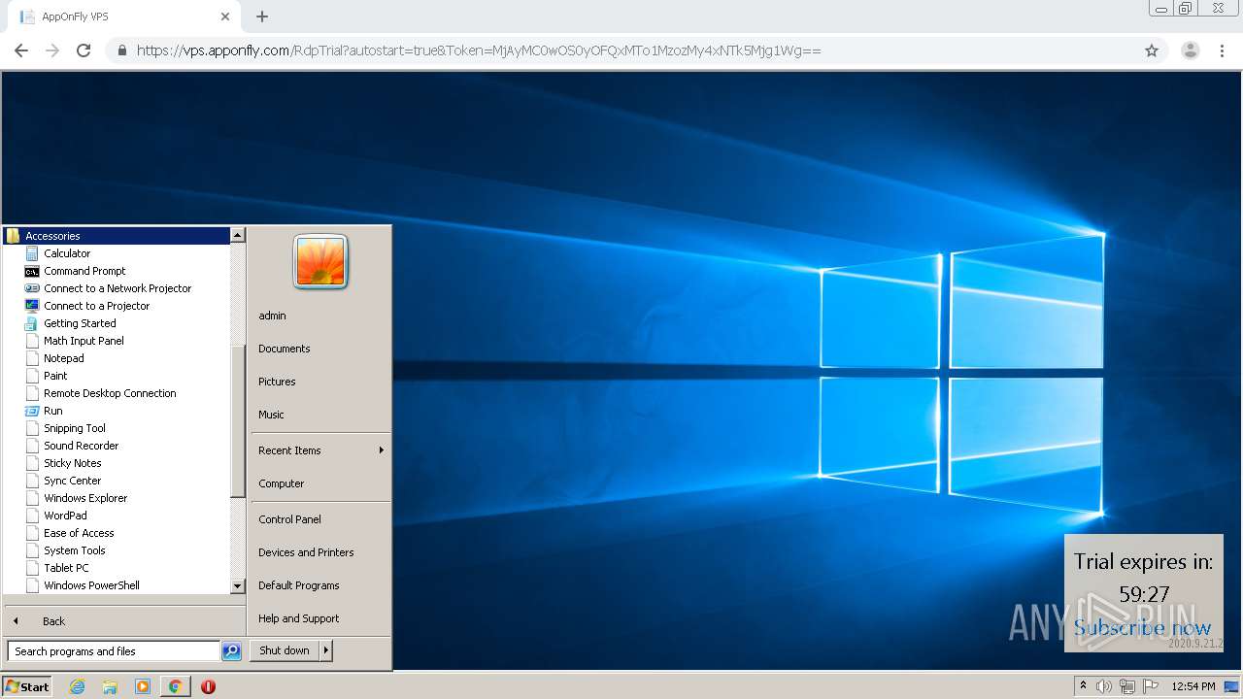The width and height of the screenshot is (1243, 699).
Task: Click the taskbar clock 12:54 PM
Action: click(x=1193, y=686)
